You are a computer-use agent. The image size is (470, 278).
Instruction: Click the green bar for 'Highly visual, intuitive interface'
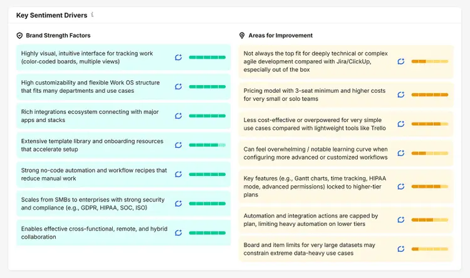207,57
